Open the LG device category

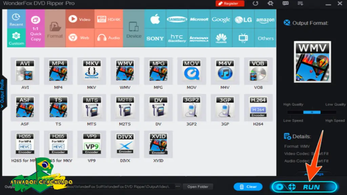243,19
